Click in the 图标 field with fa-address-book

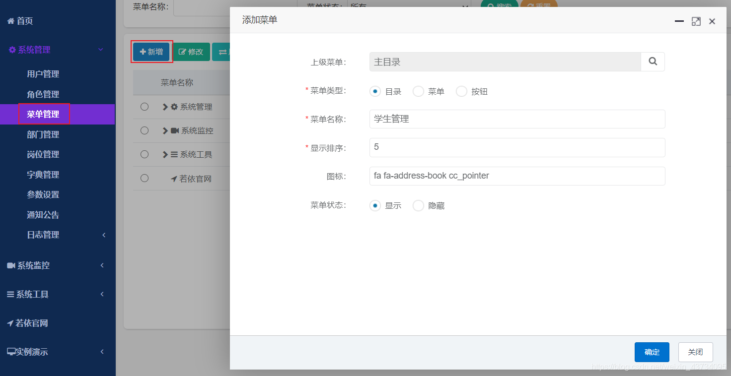pos(517,176)
